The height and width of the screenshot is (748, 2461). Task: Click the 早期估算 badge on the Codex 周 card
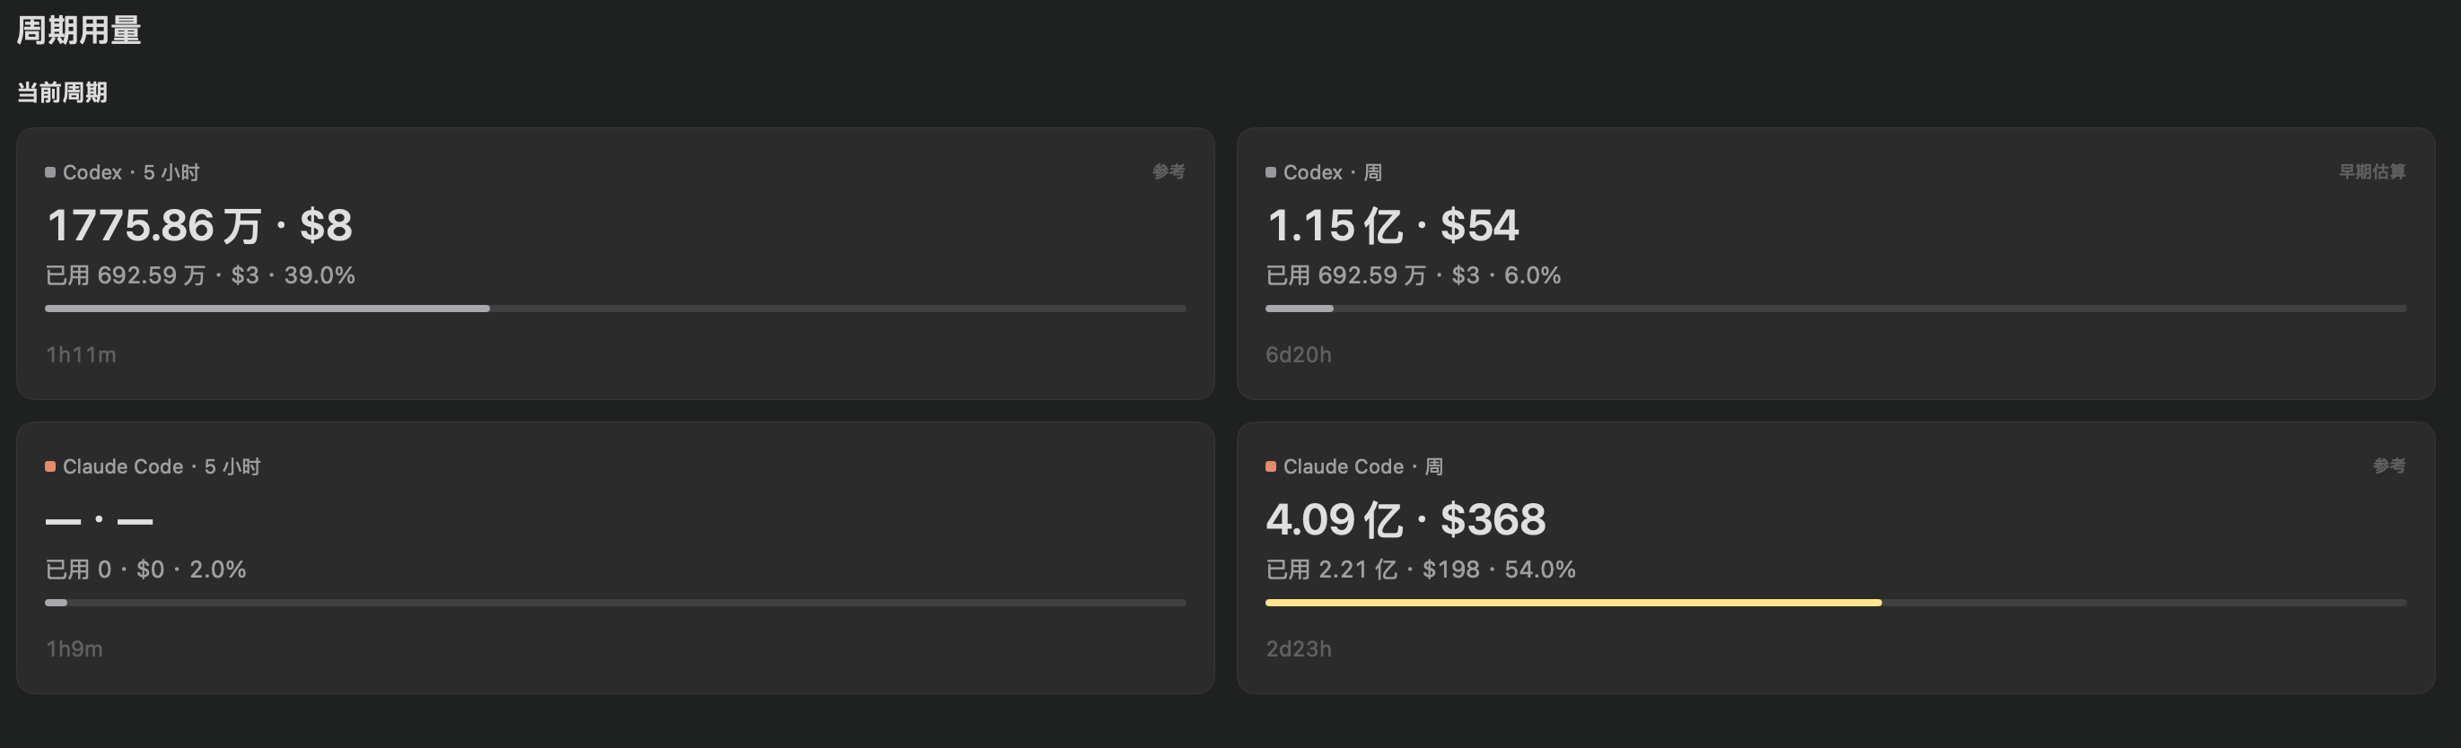coord(2372,171)
